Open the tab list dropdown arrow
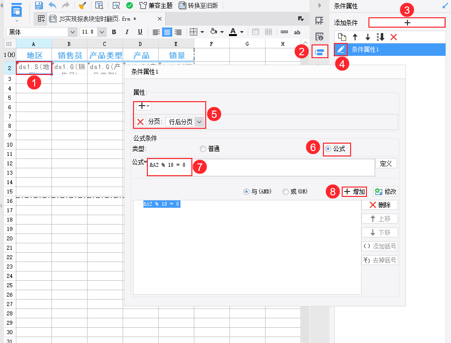Viewport: 451px width, 343px height. coord(301,19)
